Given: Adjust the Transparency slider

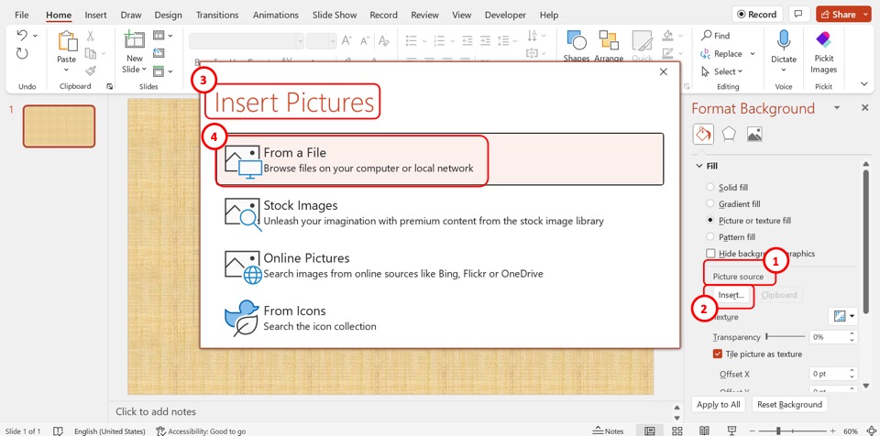Looking at the screenshot, I should [786, 337].
